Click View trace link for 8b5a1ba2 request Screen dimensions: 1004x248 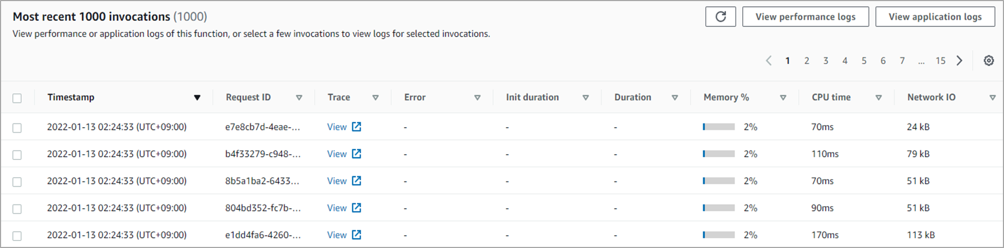pyautogui.click(x=337, y=181)
